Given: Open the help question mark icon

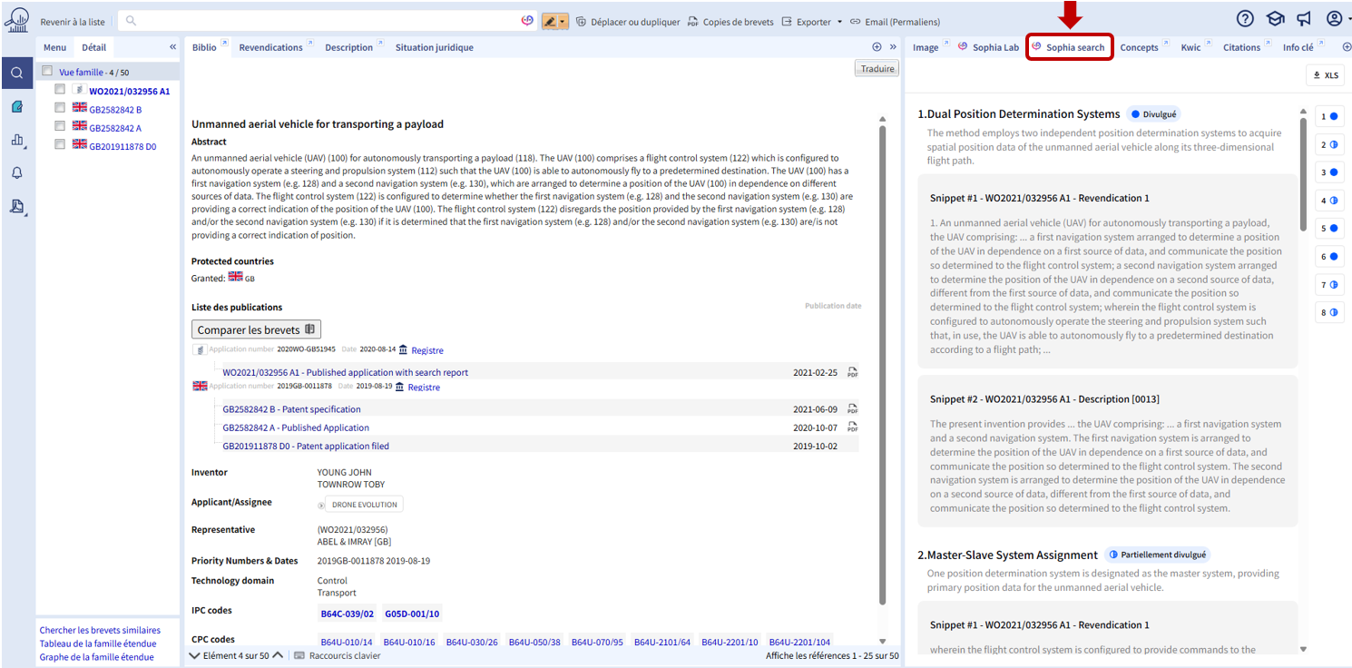Looking at the screenshot, I should click(1245, 19).
